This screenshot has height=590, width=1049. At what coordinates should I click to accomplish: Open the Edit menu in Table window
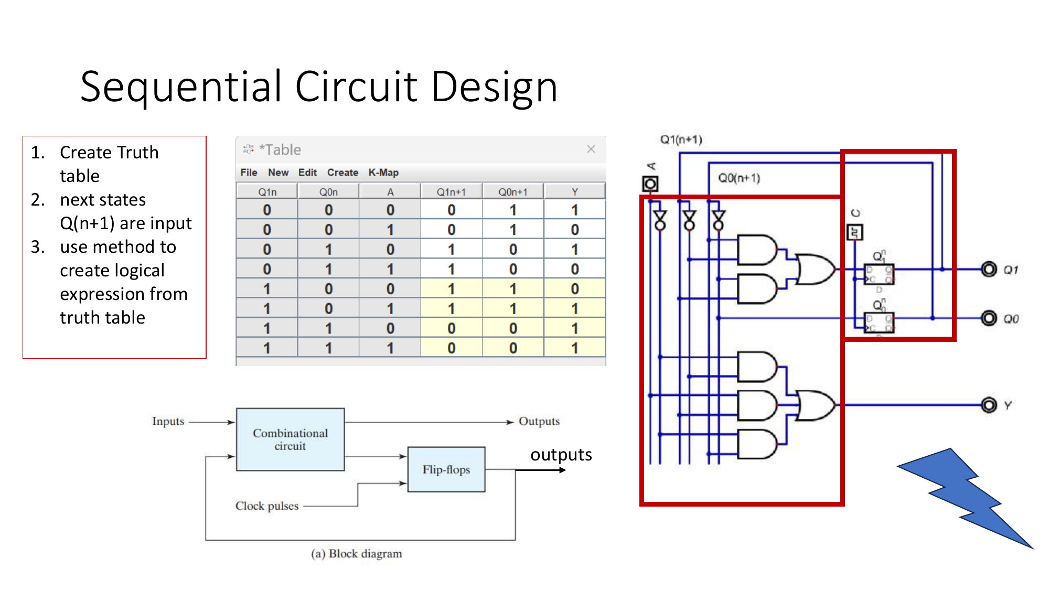coord(307,173)
